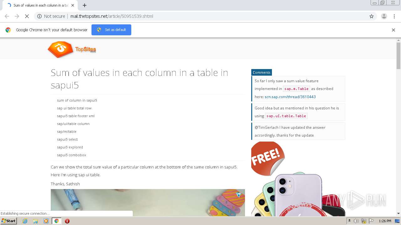Open site information for Not secure
The width and height of the screenshot is (401, 225).
pos(51,16)
